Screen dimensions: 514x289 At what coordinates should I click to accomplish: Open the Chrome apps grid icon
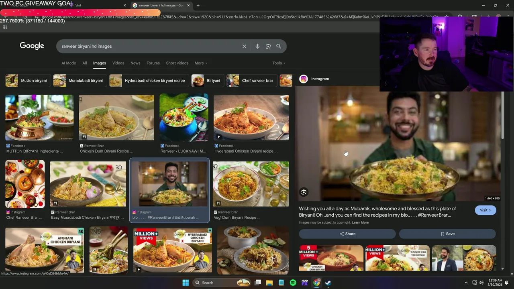click(5, 27)
